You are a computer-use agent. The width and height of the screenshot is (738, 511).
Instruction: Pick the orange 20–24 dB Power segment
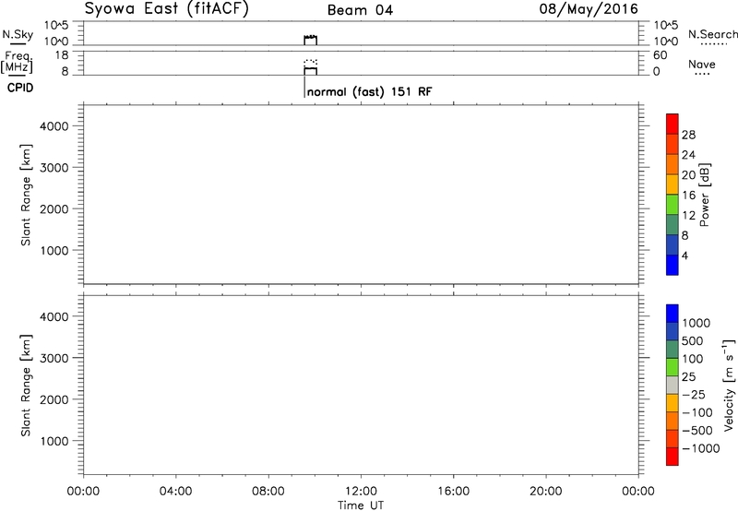tap(673, 164)
